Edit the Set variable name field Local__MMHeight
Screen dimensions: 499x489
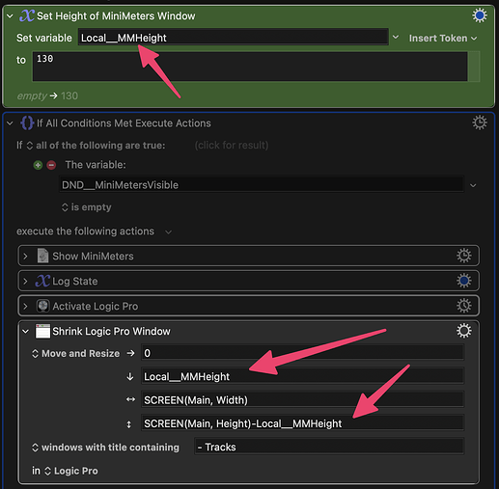234,38
